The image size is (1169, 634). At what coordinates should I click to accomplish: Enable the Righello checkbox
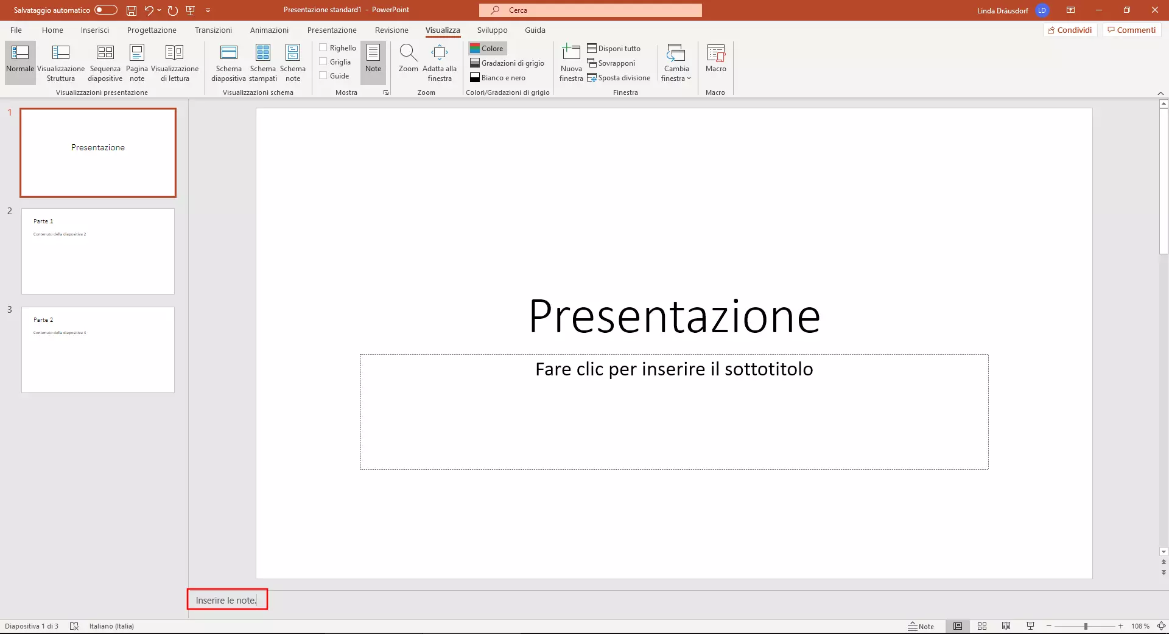point(323,47)
